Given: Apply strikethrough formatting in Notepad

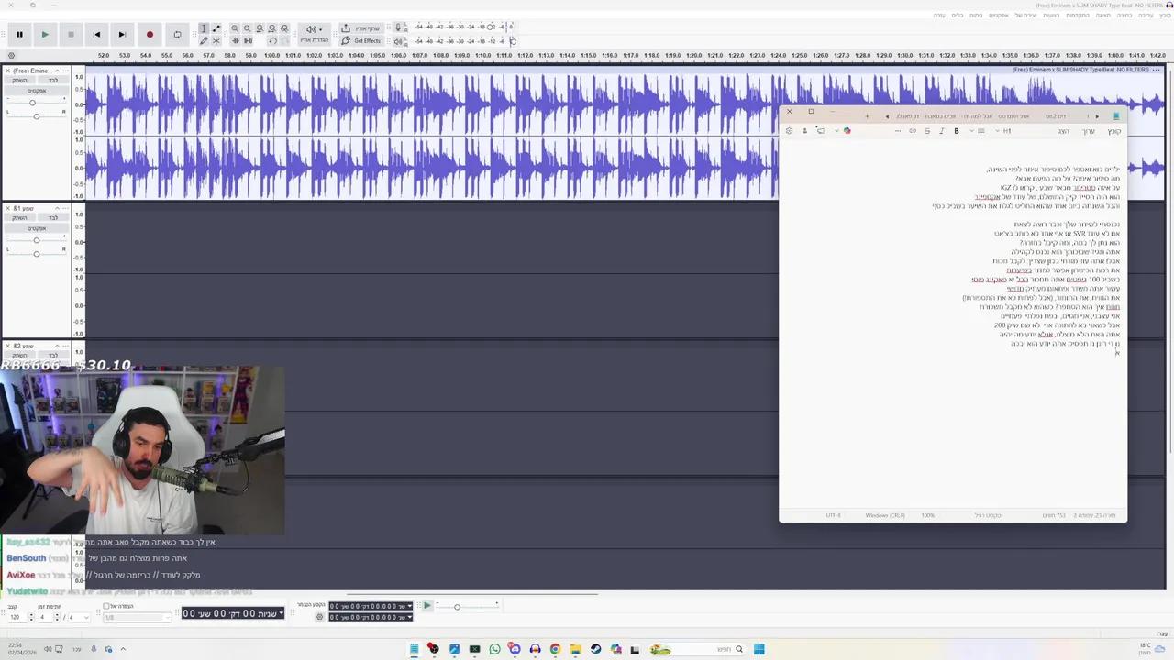Looking at the screenshot, I should (927, 131).
